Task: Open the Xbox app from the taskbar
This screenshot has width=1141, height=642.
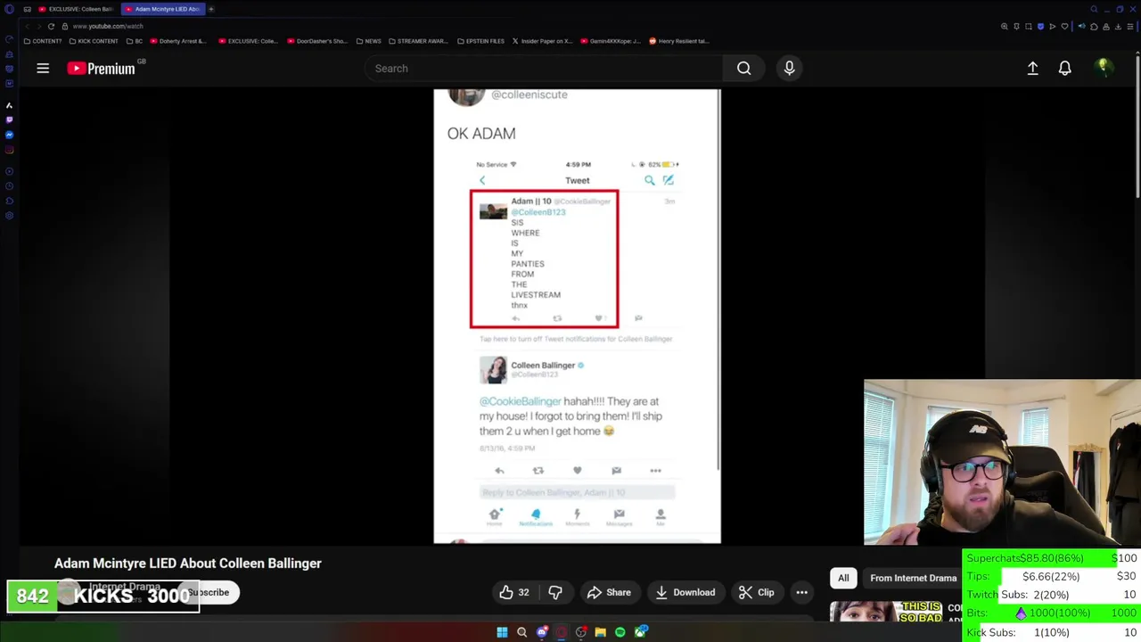Action: (x=640, y=632)
